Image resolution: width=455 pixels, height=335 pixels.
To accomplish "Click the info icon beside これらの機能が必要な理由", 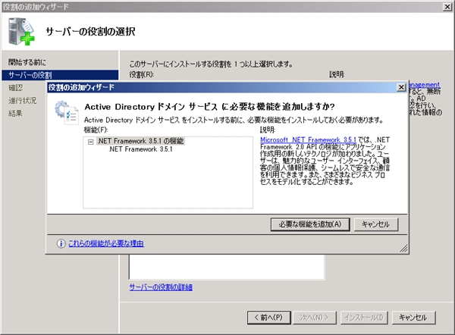I will (61, 243).
